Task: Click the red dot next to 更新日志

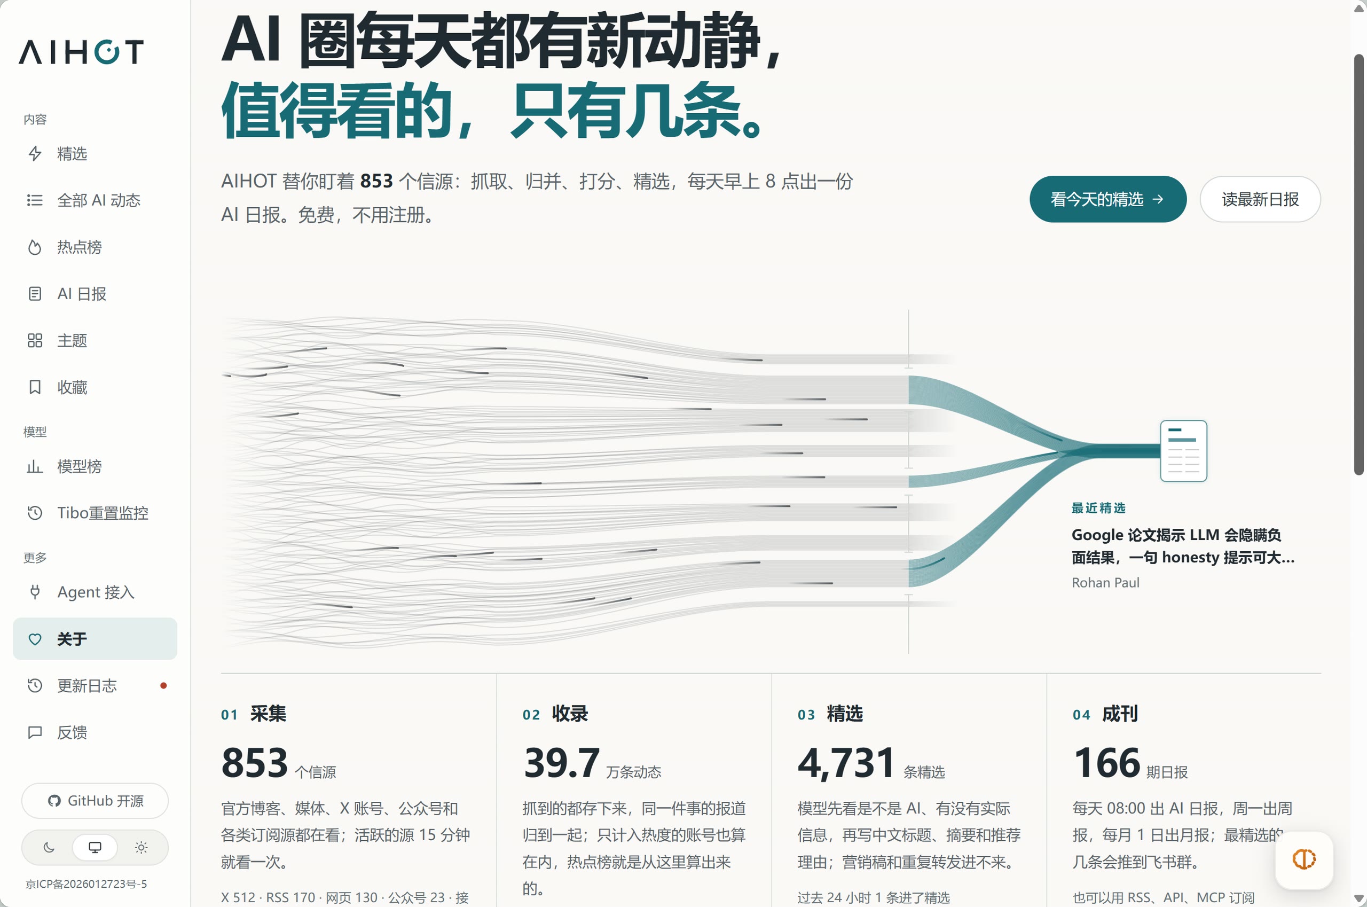Action: (x=163, y=685)
